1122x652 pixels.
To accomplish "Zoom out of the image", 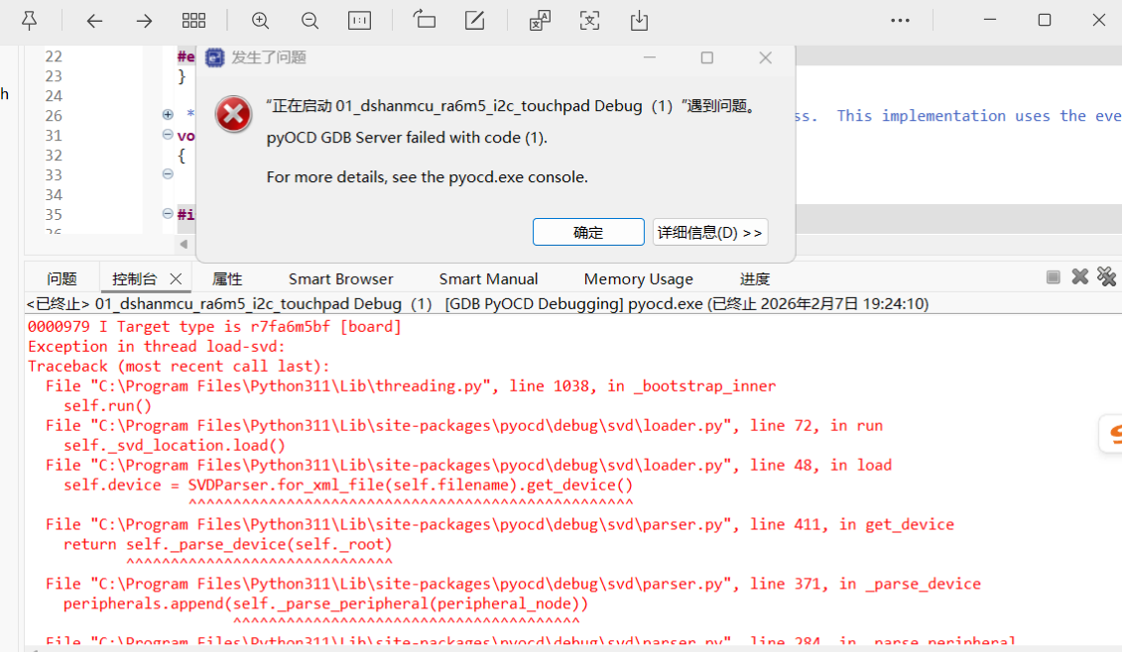I will click(310, 21).
